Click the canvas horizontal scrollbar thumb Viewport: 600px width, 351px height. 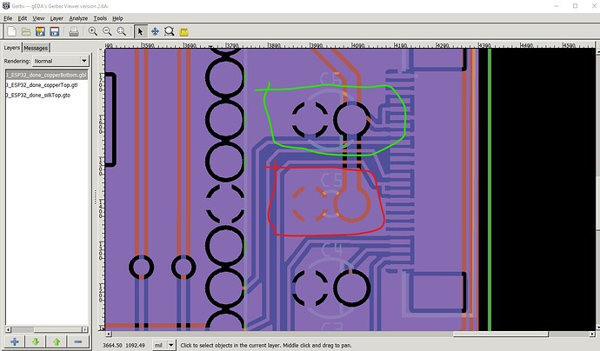501,334
